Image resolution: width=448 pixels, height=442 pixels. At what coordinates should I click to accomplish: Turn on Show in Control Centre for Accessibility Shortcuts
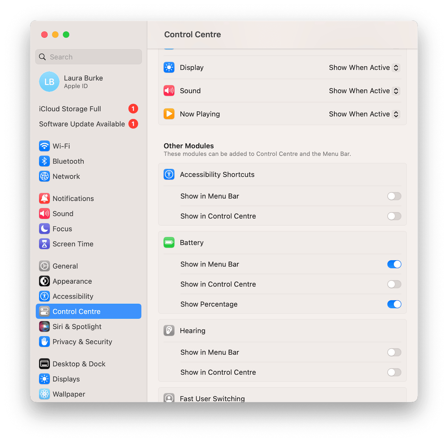pos(394,216)
